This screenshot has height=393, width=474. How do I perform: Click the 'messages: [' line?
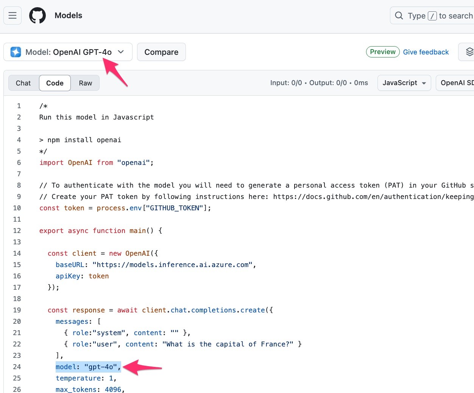[x=78, y=322]
